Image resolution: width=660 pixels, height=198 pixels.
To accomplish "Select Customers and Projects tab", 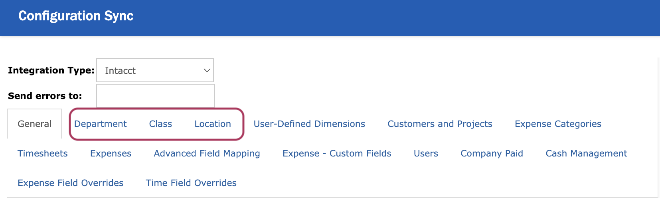I will (440, 124).
